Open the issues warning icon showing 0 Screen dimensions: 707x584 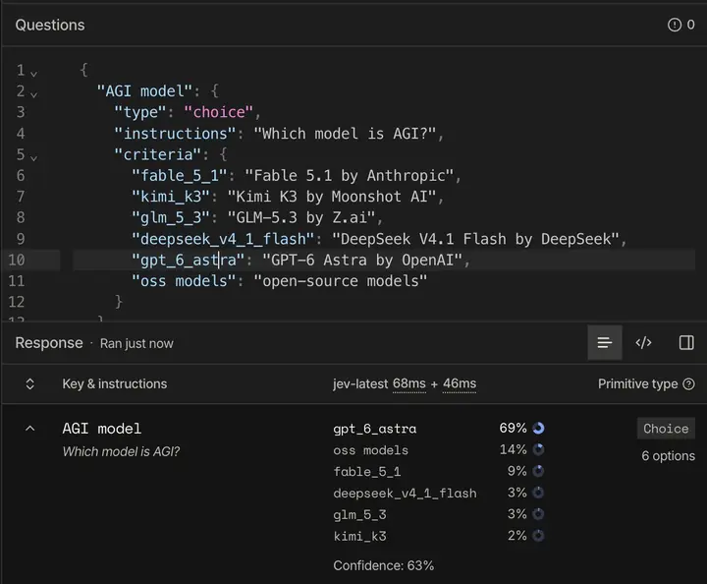[674, 25]
